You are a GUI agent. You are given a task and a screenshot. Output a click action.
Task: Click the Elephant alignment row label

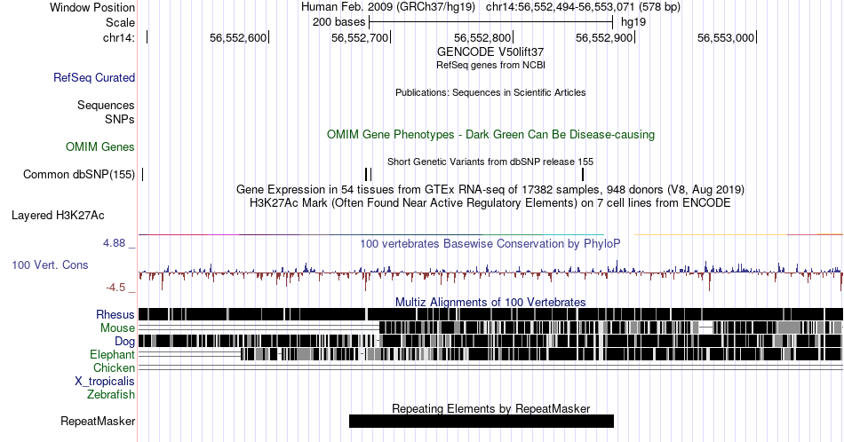pyautogui.click(x=112, y=354)
